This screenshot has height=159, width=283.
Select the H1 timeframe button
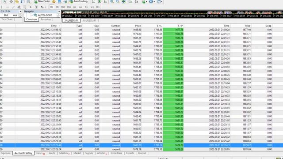point(75,7)
